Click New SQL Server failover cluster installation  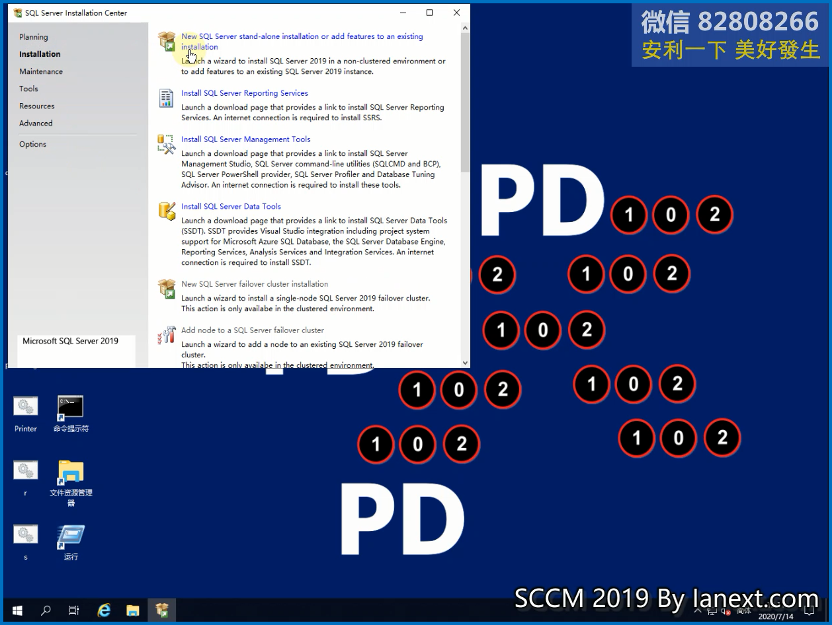pos(255,284)
